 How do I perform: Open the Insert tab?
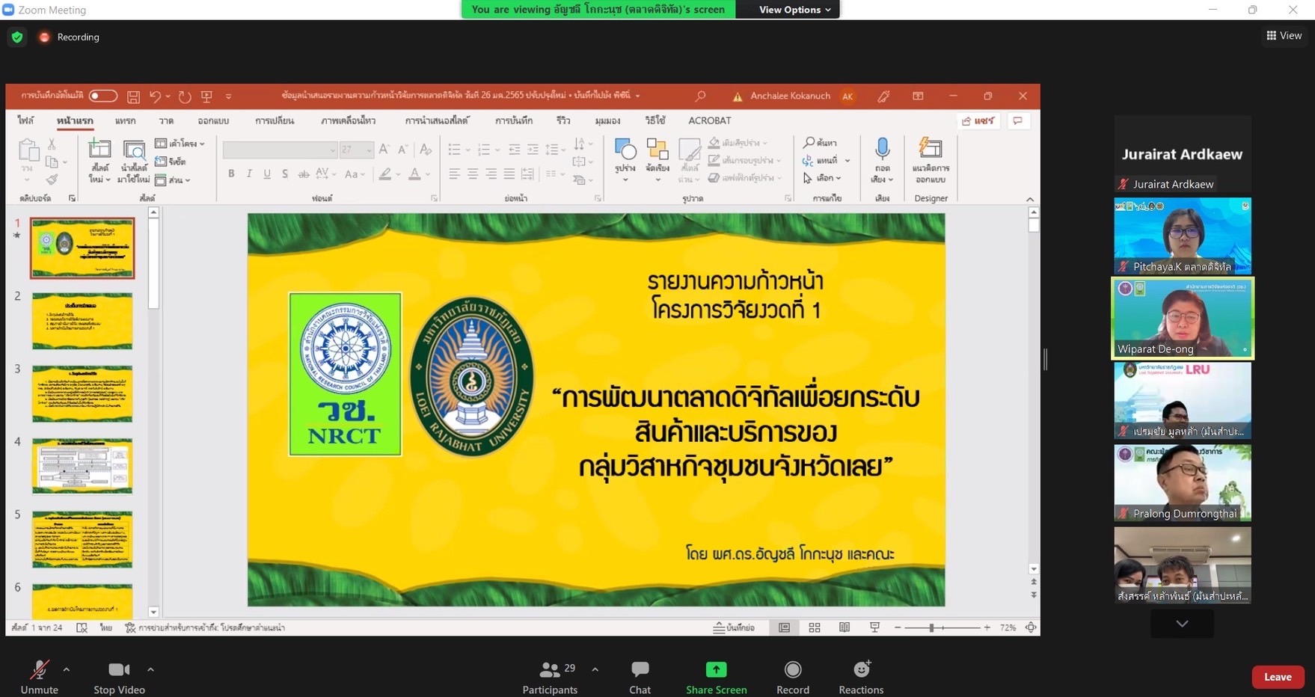pos(125,120)
